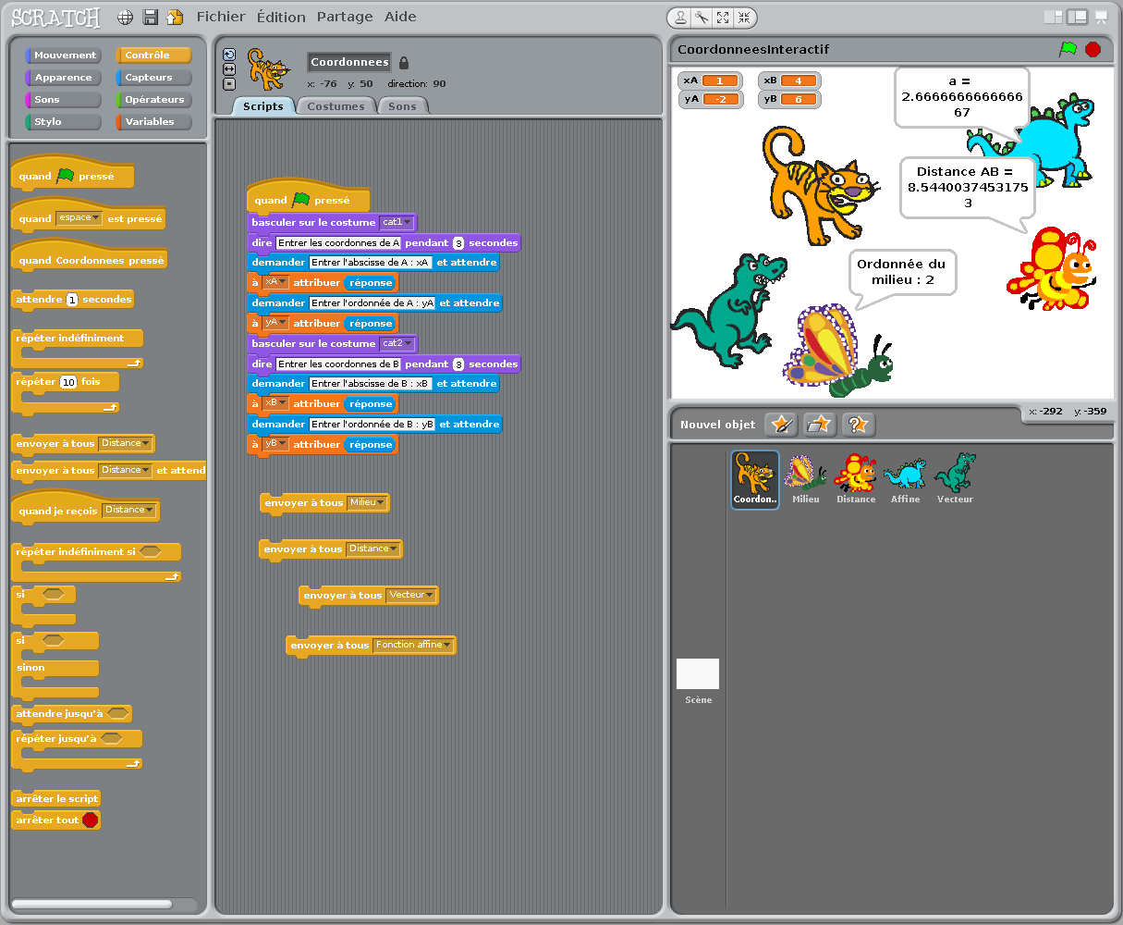Select the duplicate stamp tool

[680, 18]
